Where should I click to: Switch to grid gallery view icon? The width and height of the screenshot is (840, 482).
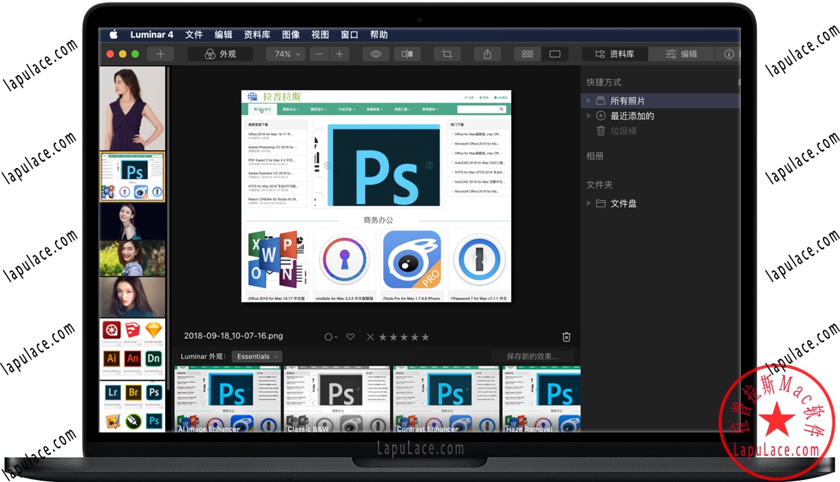(x=527, y=53)
